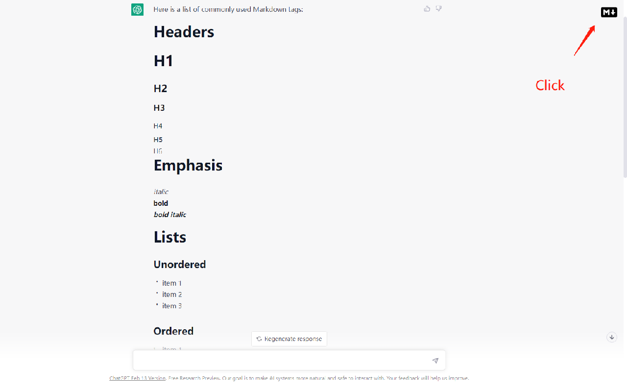Click the send message paper plane icon
The image size is (627, 392).
tap(435, 360)
